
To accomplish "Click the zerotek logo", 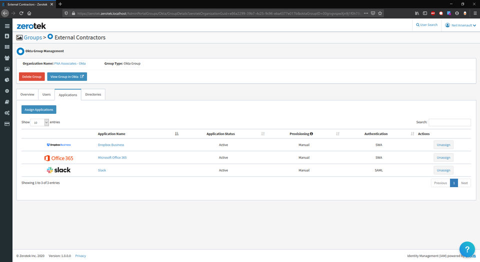I will point(31,26).
